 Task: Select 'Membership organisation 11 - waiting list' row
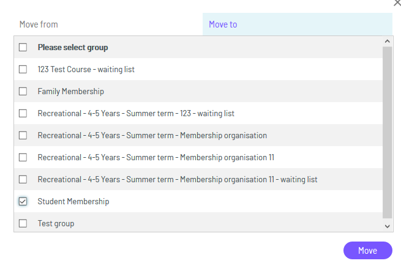[x=178, y=179]
